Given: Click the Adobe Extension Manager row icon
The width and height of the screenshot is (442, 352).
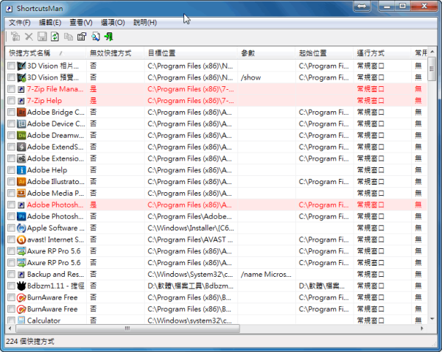Looking at the screenshot, I should coord(21,158).
